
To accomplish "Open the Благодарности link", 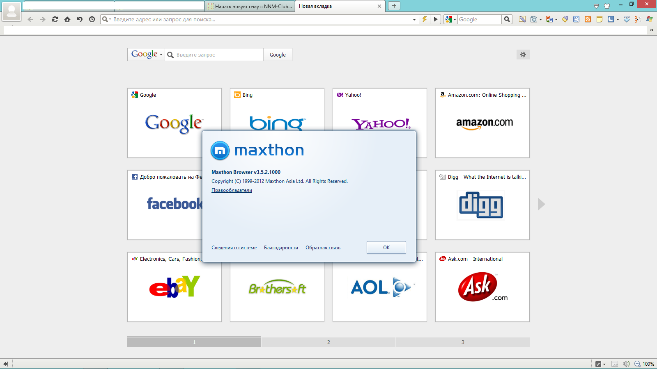I will pyautogui.click(x=281, y=248).
